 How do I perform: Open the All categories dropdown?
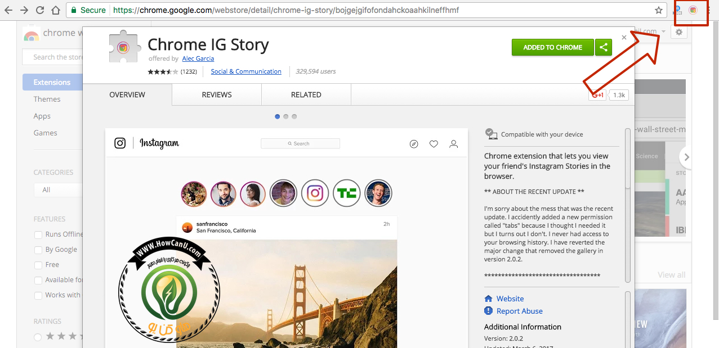point(58,190)
